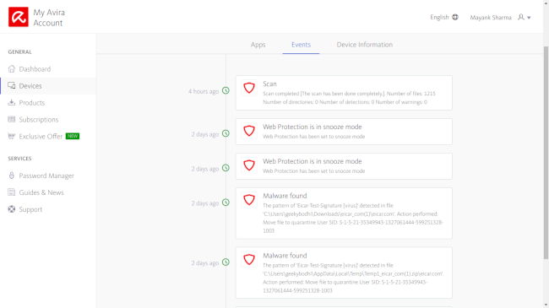
Task: Click shield icon on Downloads malware event
Action: 249,200
